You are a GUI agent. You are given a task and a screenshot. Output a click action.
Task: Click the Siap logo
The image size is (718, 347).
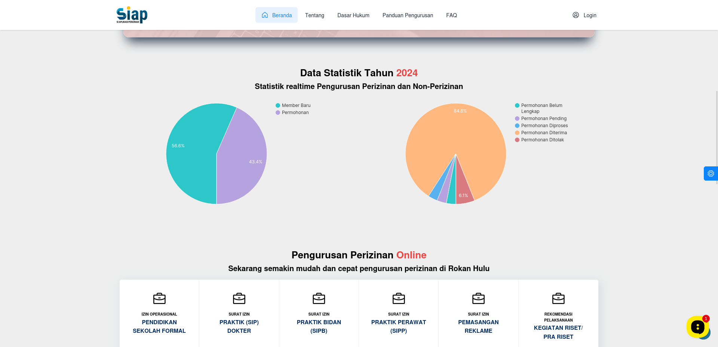pos(132,15)
